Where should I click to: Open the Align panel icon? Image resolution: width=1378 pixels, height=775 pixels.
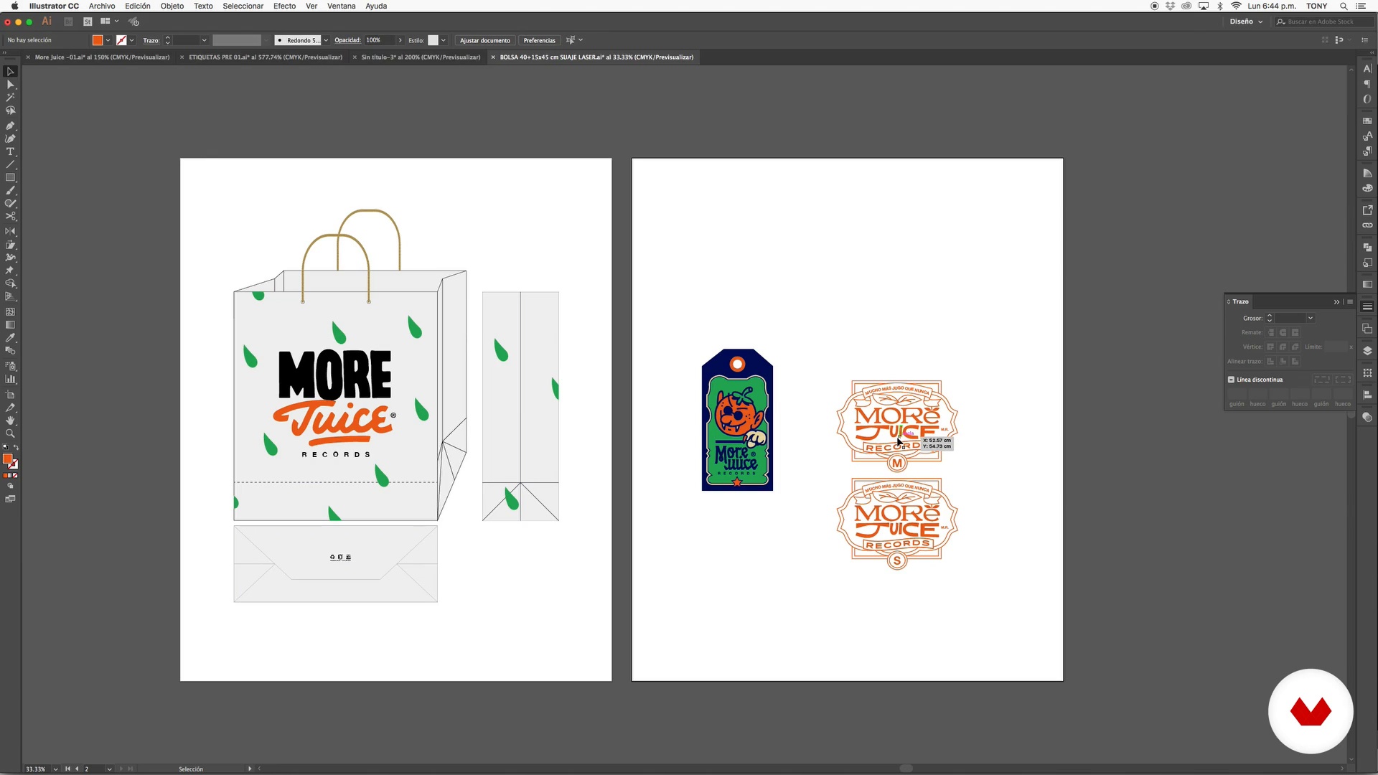[x=1367, y=395]
